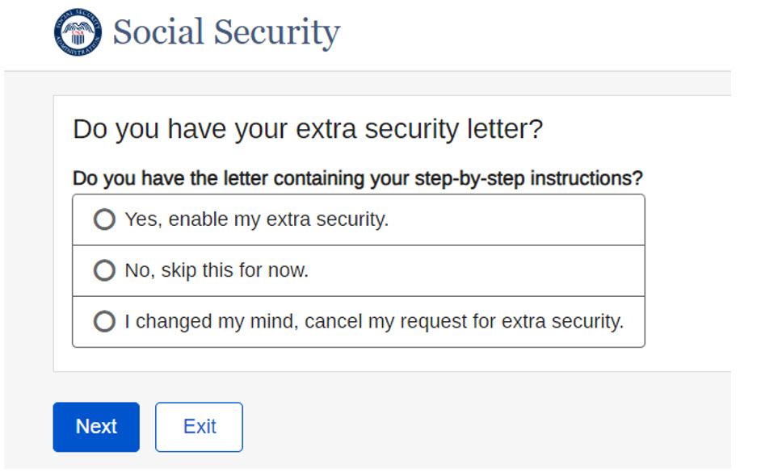This screenshot has width=782, height=472.
Task: Pick the "I changed my mind" radio button
Action: 104,321
